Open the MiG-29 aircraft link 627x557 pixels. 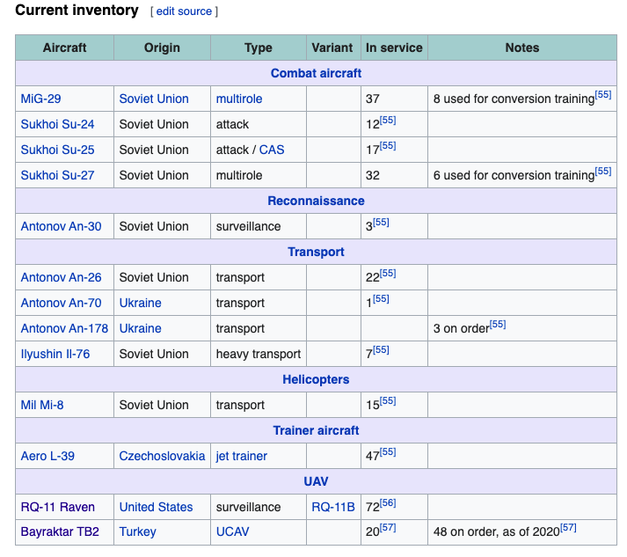tap(40, 99)
